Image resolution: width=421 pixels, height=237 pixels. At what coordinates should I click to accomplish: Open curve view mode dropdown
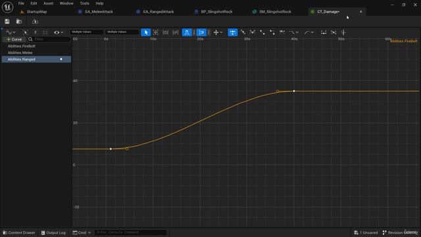pos(11,32)
